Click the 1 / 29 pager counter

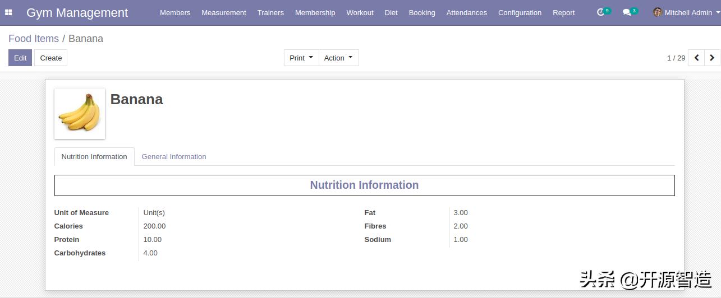tap(676, 58)
